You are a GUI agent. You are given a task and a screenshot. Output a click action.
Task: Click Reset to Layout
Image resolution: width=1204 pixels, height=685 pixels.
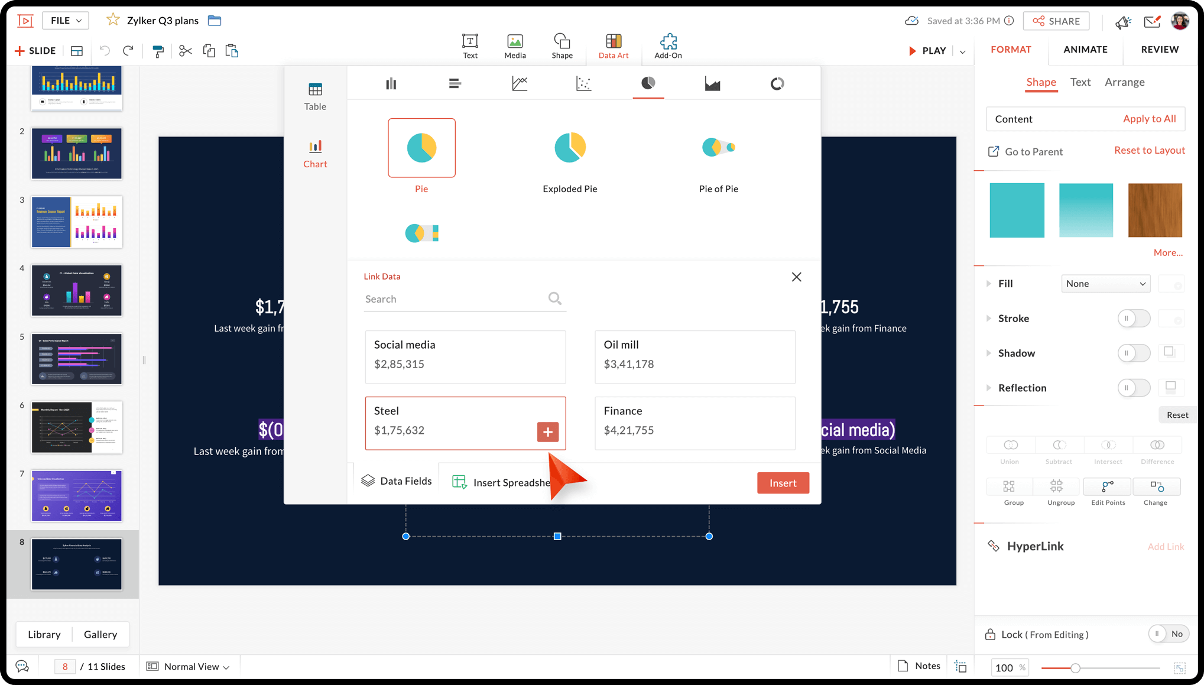[1149, 150]
